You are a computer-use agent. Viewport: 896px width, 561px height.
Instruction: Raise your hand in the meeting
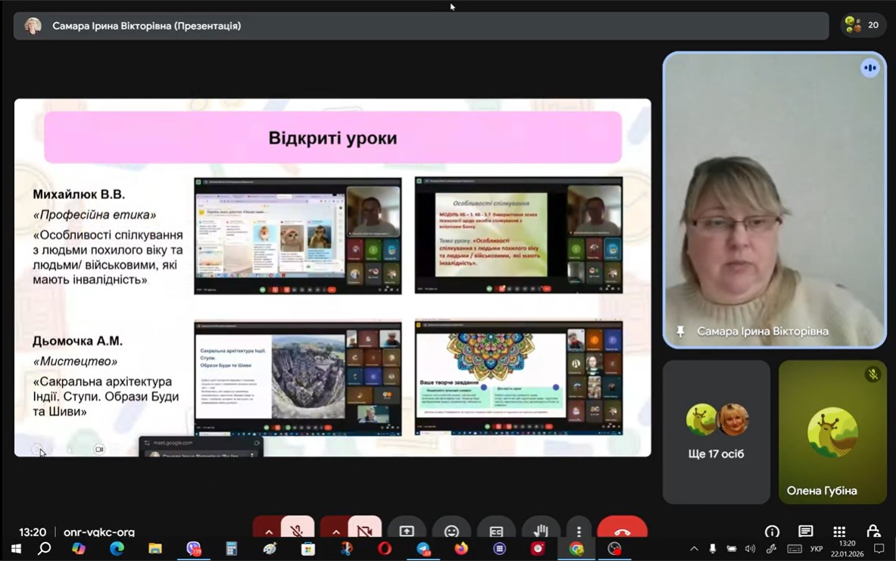coord(541,530)
